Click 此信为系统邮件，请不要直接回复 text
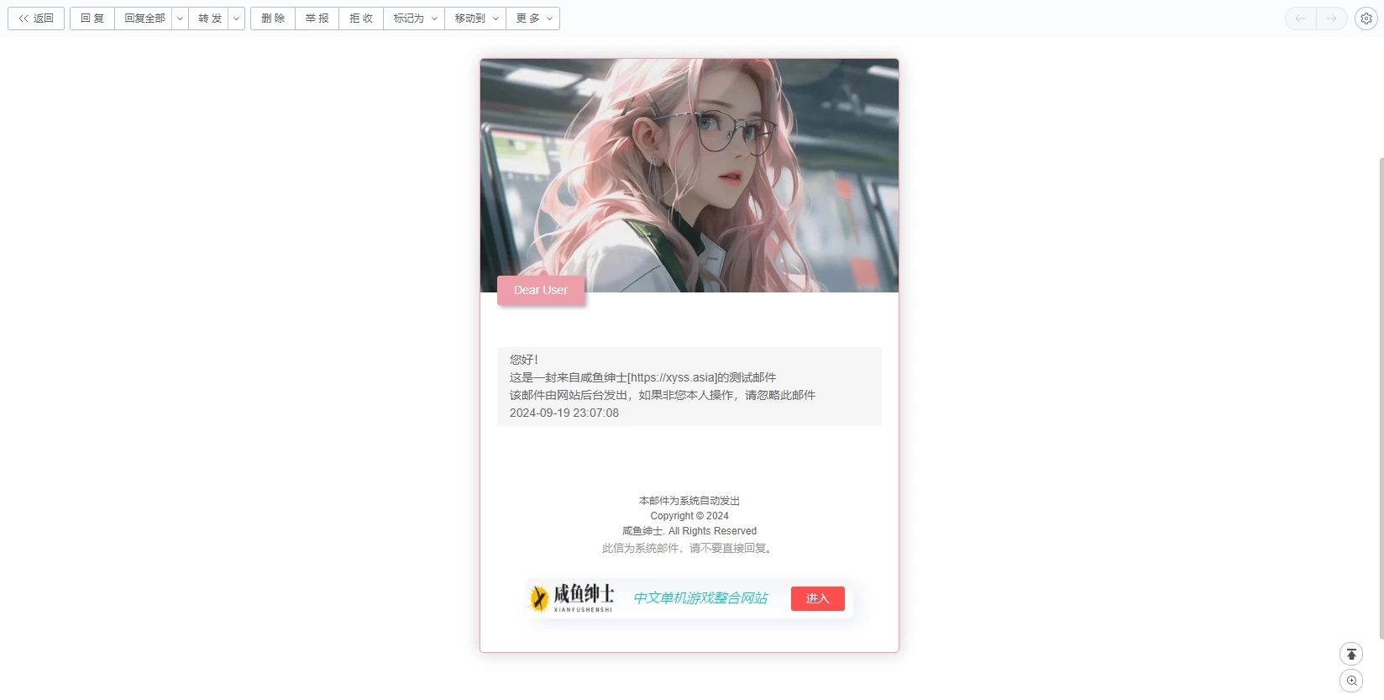The image size is (1384, 700). click(689, 548)
